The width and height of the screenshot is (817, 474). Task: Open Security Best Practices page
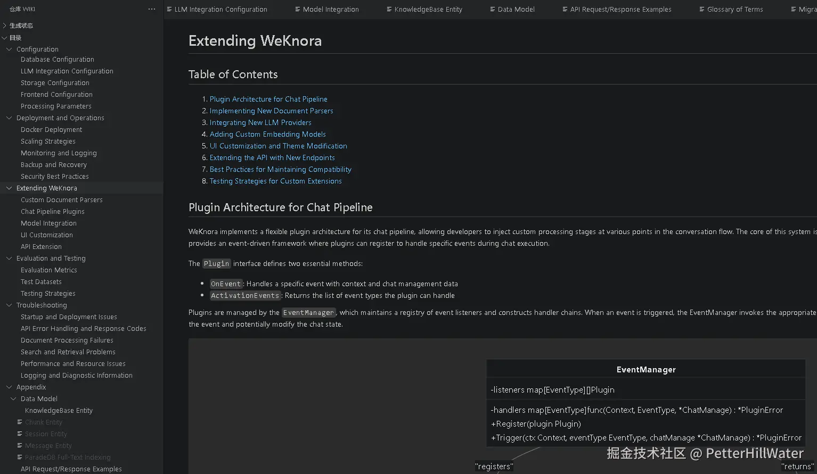55,177
